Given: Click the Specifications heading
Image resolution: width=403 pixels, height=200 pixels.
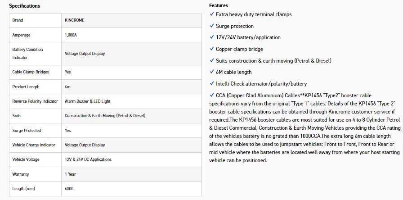Looking at the screenshot, I should pyautogui.click(x=25, y=6).
